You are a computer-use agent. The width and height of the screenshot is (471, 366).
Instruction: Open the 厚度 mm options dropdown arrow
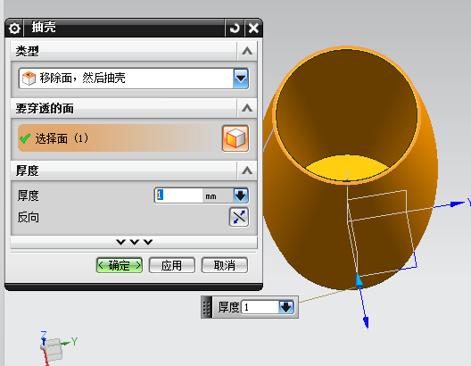(241, 195)
